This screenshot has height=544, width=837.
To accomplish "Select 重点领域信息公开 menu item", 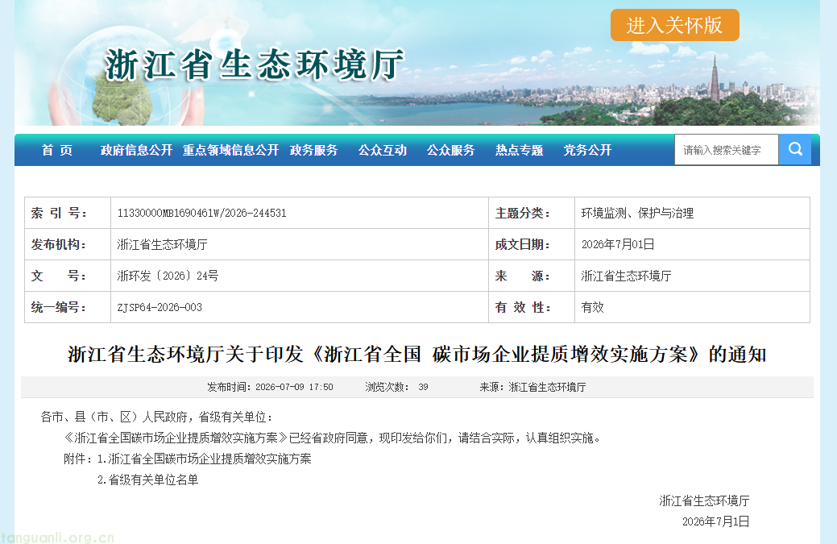I will [230, 151].
